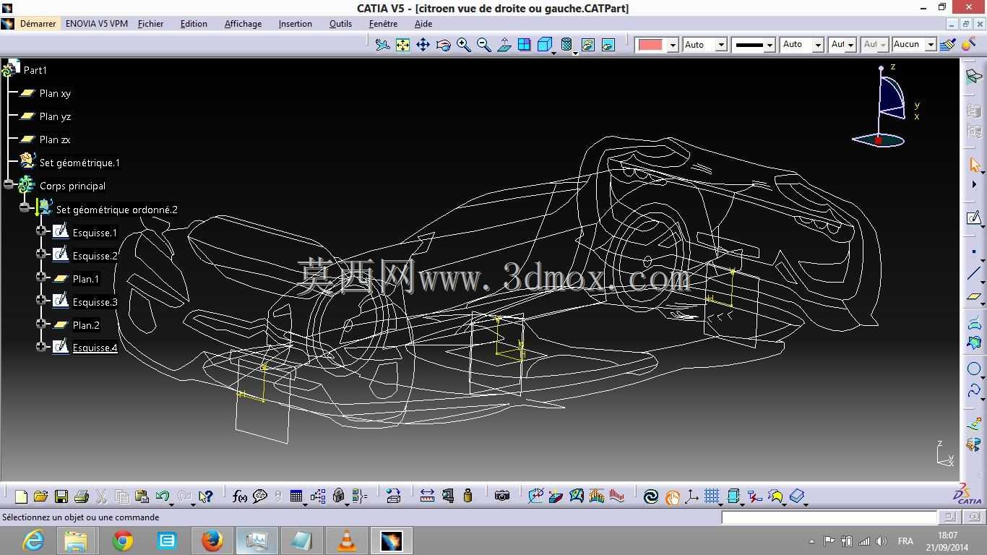
Task: Open the ENOVIA V5 VPM menu
Action: (x=97, y=24)
